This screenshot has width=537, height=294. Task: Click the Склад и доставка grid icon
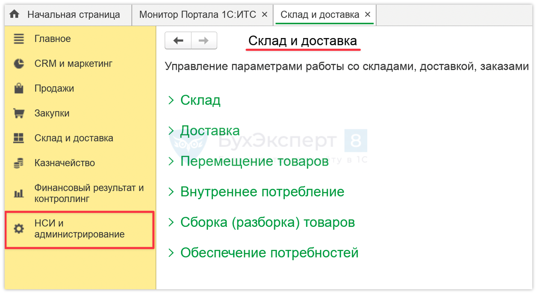(x=19, y=138)
